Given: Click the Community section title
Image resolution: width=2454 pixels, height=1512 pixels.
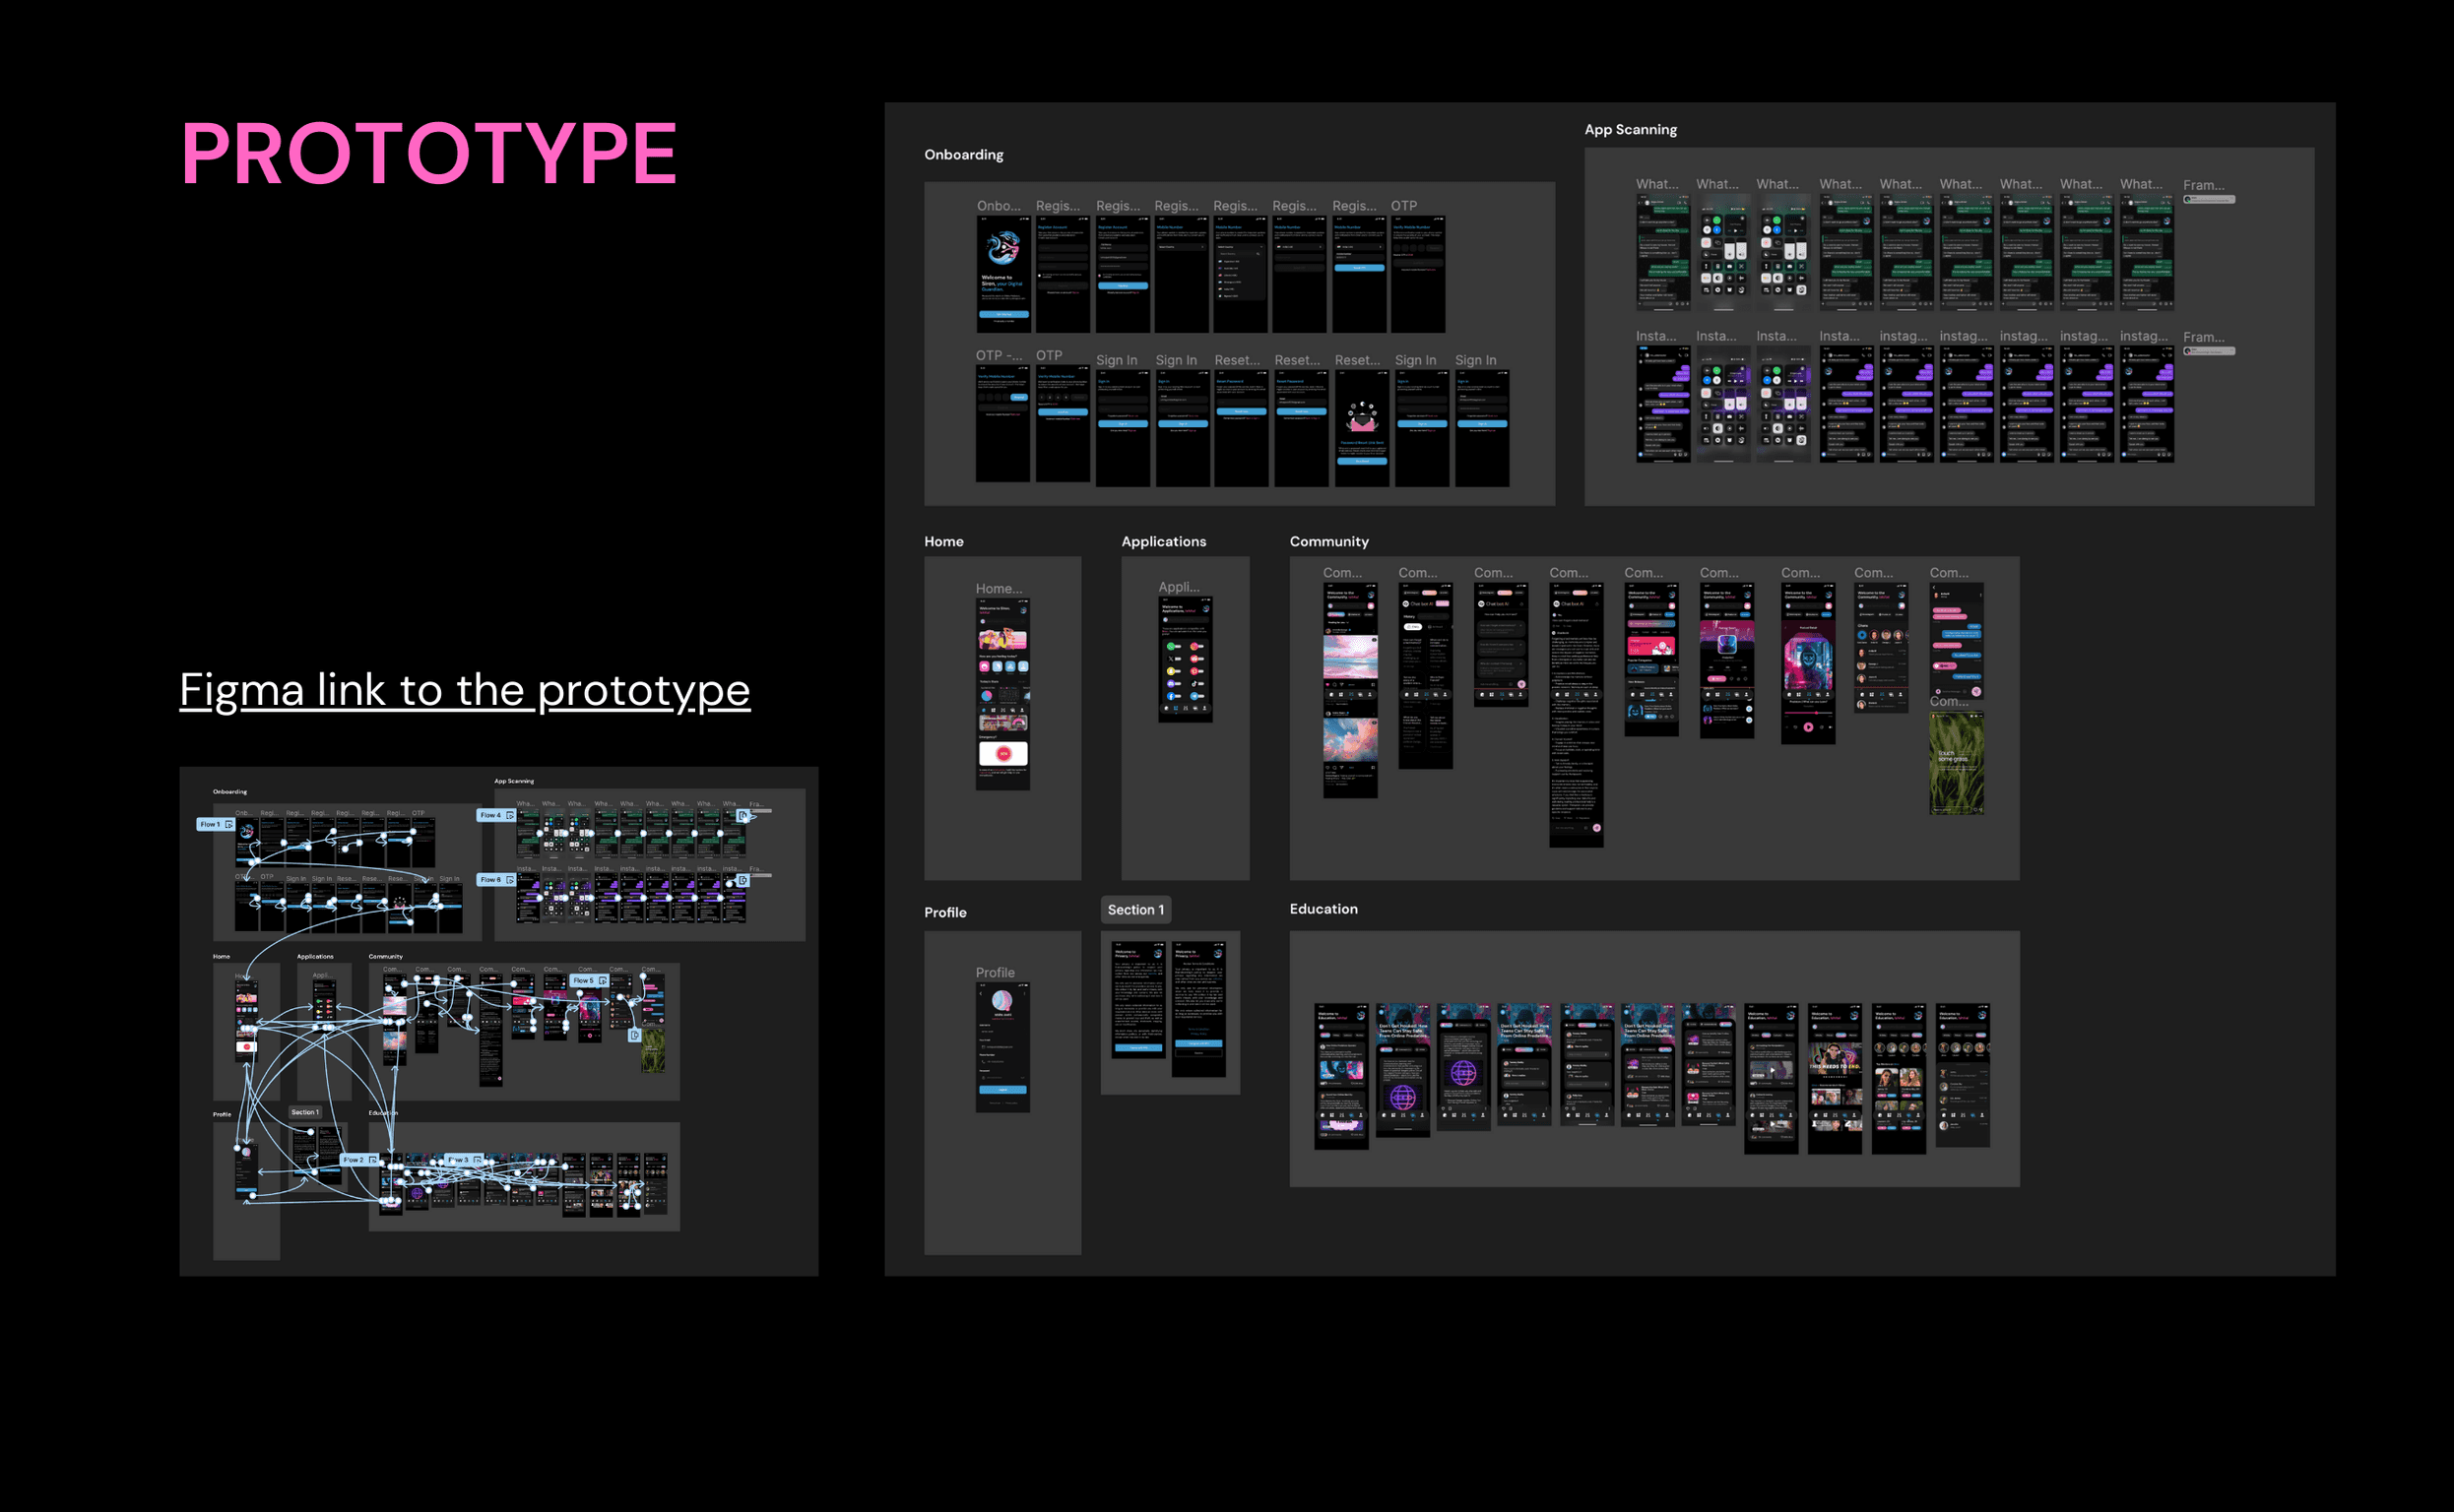Looking at the screenshot, I should point(1328,542).
